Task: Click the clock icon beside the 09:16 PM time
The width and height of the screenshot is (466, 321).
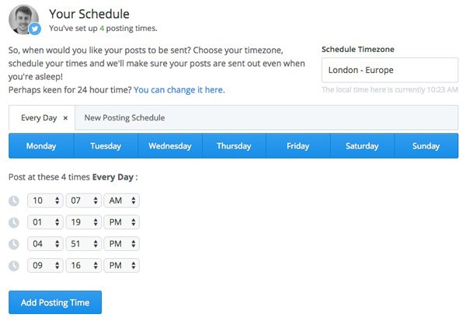Action: coord(14,266)
